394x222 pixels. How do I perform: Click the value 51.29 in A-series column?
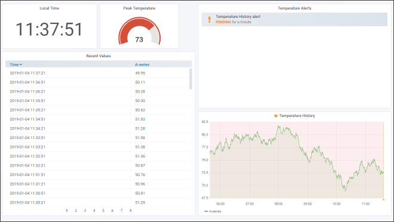[x=140, y=203]
